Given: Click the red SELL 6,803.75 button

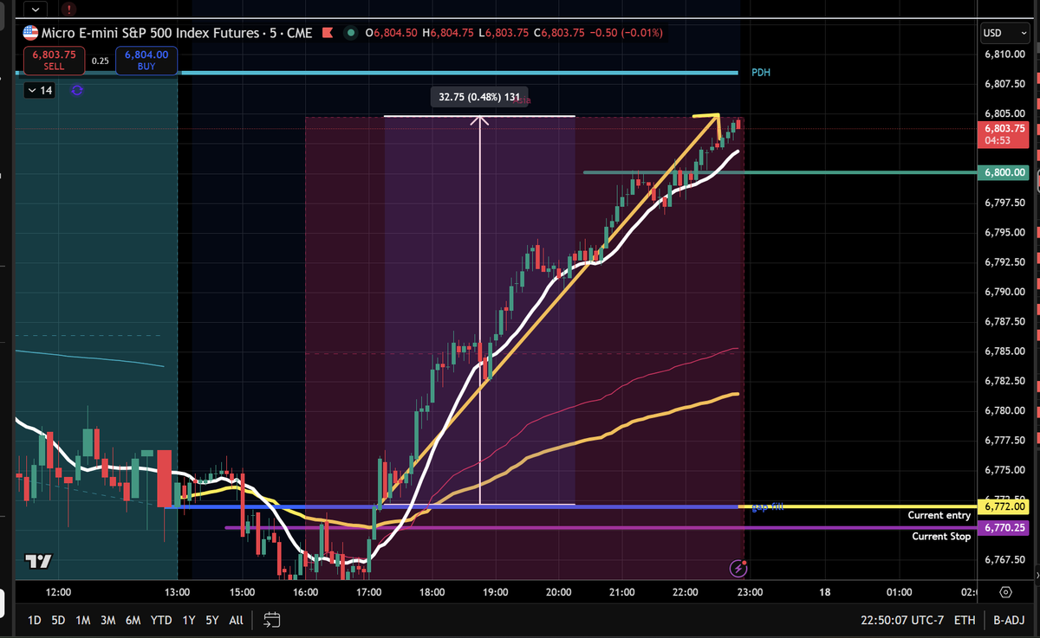Looking at the screenshot, I should coord(54,61).
